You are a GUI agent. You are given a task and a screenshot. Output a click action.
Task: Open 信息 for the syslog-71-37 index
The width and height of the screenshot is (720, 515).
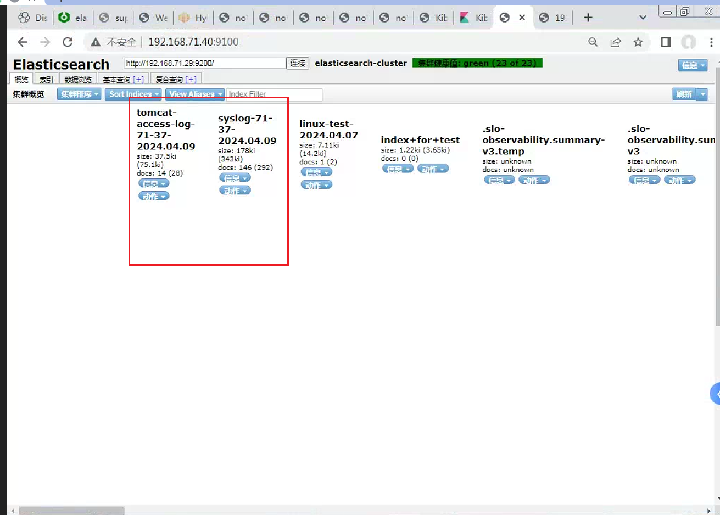(x=235, y=178)
